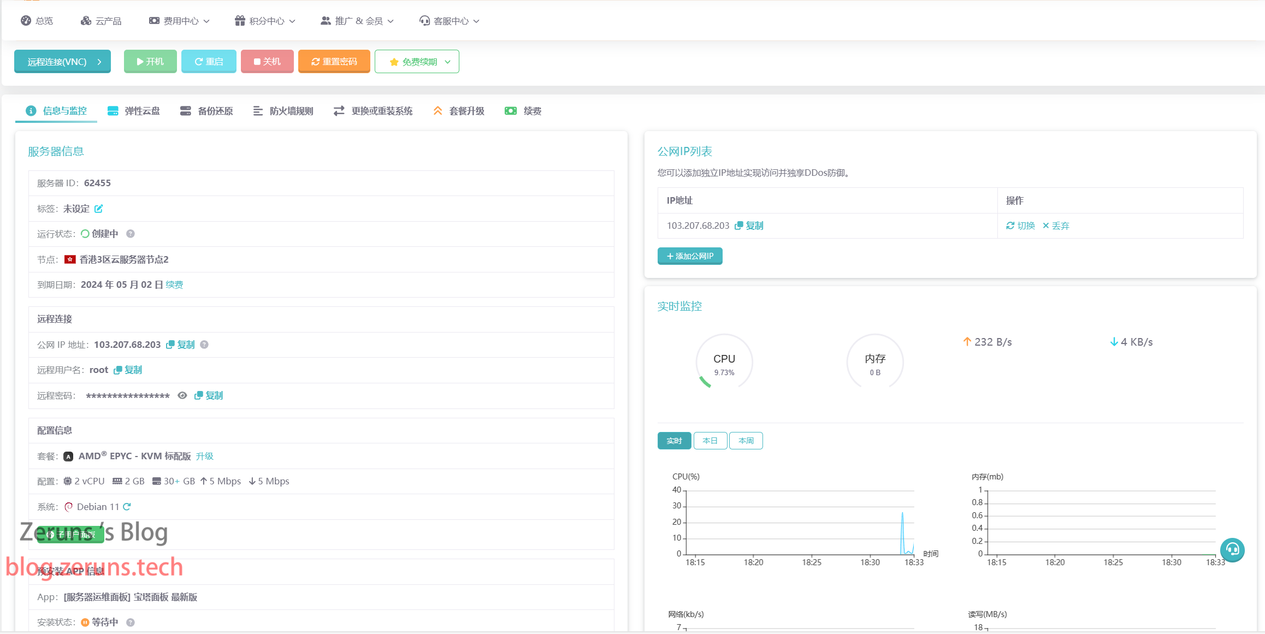
Task: Click 丢弃 for the IP address row
Action: (1056, 226)
